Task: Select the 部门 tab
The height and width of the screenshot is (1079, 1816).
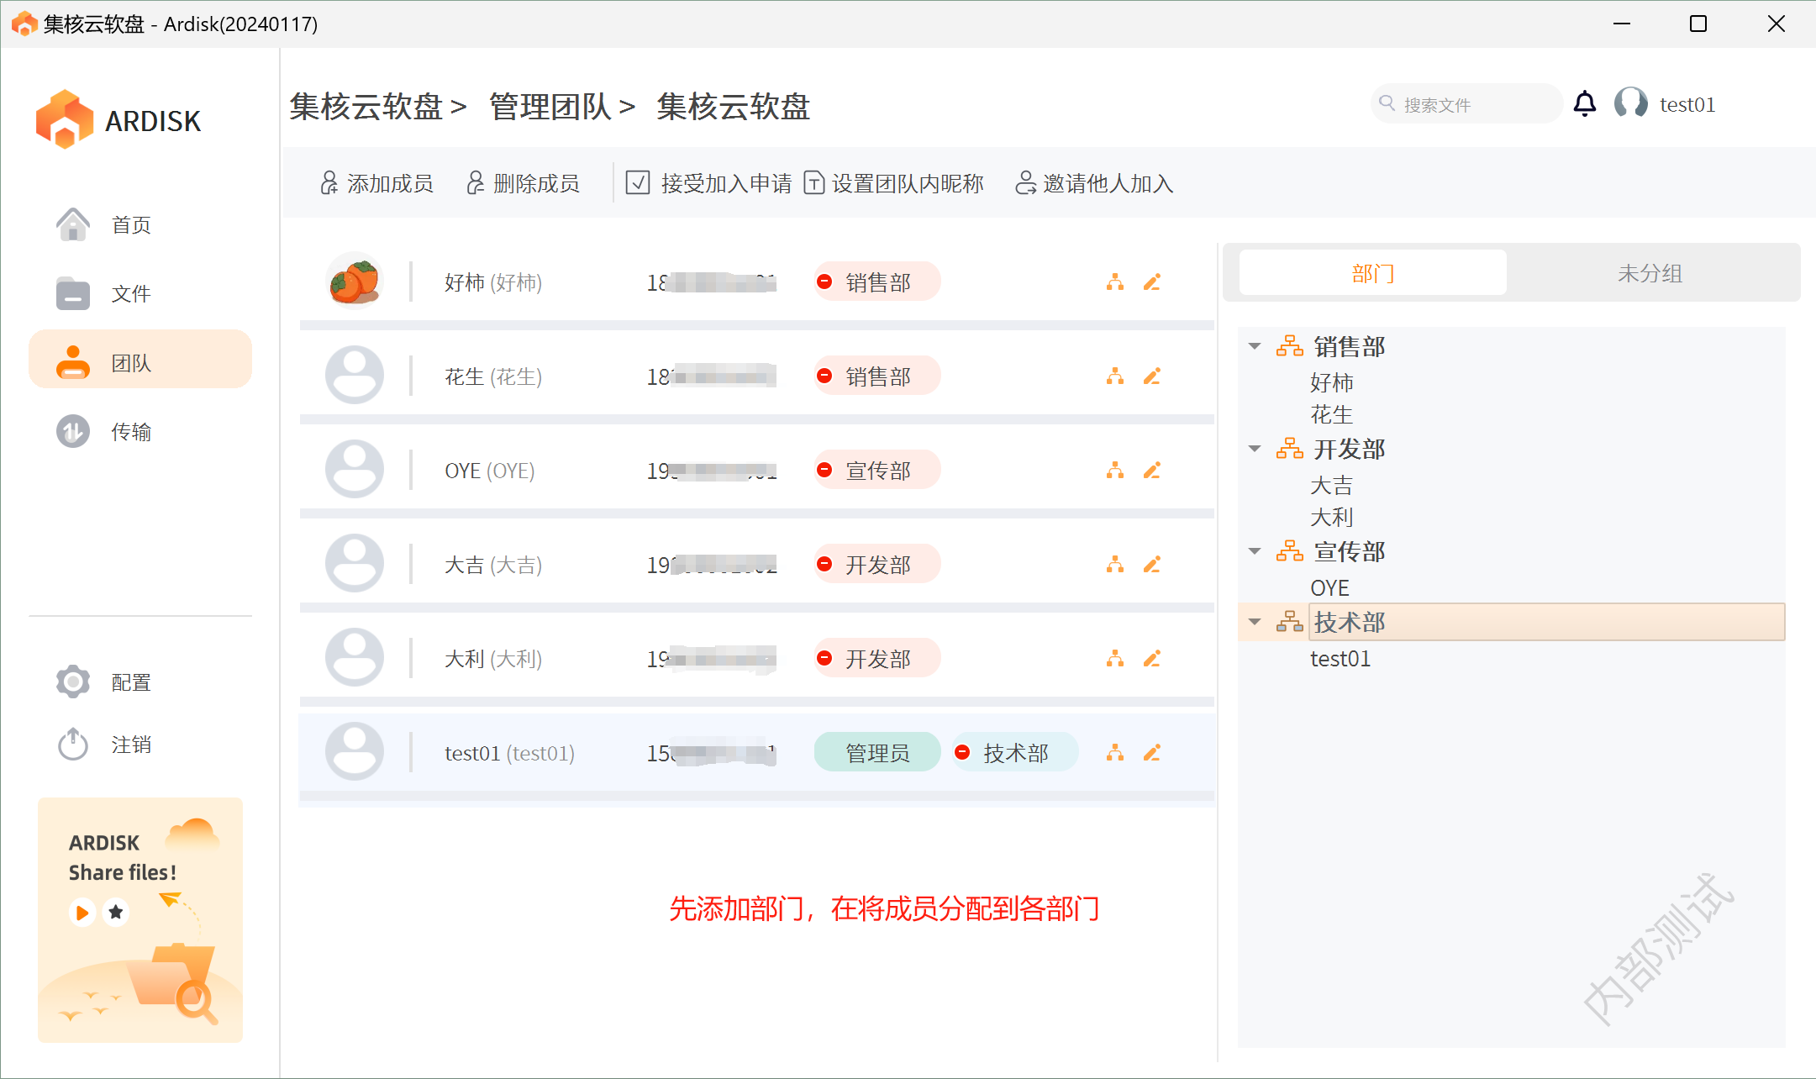Action: (x=1373, y=273)
